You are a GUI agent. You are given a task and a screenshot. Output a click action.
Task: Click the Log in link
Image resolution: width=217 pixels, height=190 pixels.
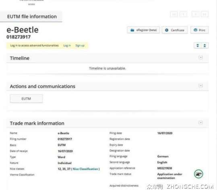click(x=67, y=45)
